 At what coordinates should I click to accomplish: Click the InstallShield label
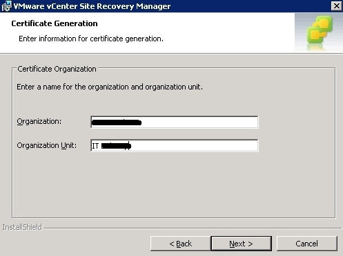point(22,227)
